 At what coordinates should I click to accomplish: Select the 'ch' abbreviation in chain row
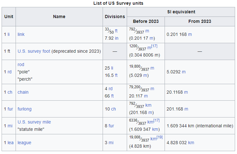[x=10, y=92]
